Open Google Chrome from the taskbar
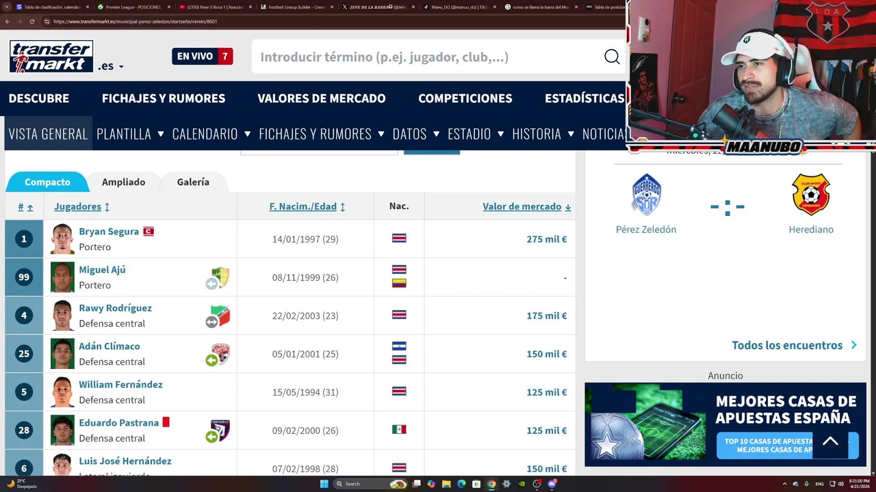 click(491, 484)
